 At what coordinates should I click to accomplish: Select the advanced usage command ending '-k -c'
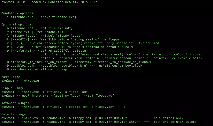click(x=63, y=107)
